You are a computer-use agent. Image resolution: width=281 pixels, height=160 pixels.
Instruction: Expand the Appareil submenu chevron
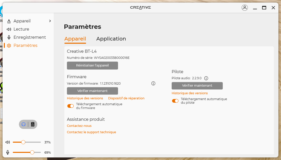(50, 21)
